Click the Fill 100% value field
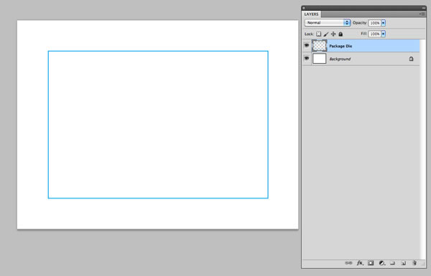The width and height of the screenshot is (431, 276). [375, 34]
